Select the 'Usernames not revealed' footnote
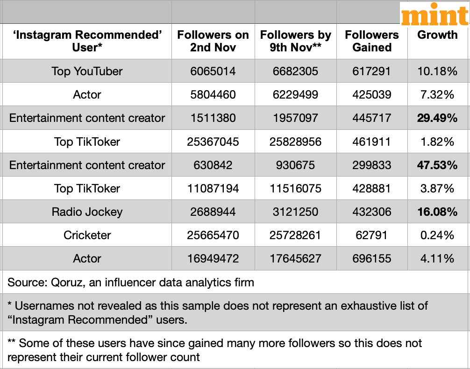This screenshot has width=470, height=369. 218,312
